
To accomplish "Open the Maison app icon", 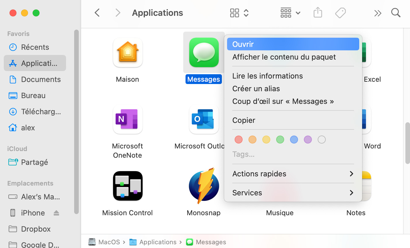I will (128, 52).
